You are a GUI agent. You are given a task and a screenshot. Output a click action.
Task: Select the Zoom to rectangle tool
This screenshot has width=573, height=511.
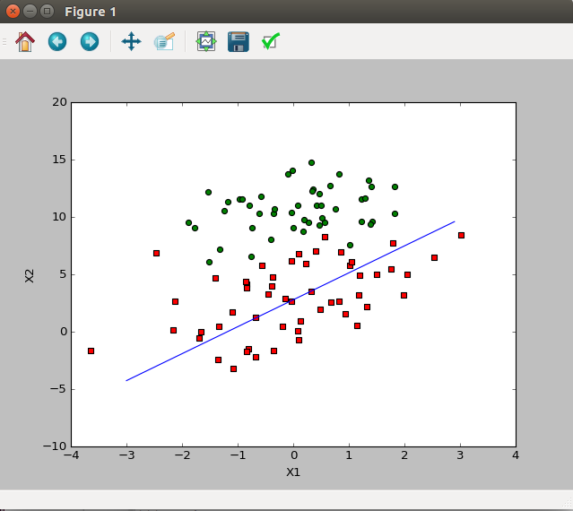pyautogui.click(x=163, y=41)
